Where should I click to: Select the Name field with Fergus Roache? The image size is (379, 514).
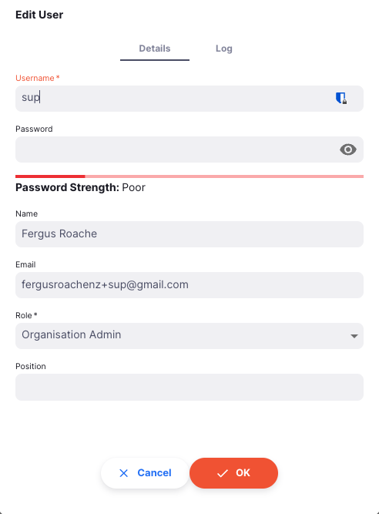click(x=189, y=234)
